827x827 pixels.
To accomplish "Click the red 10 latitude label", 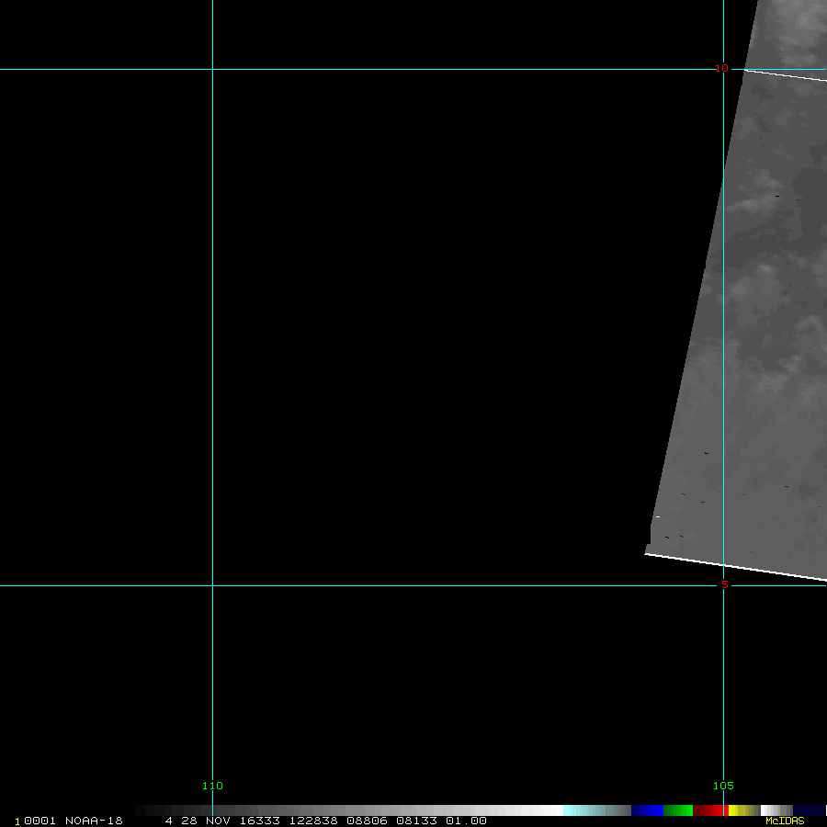I will click(721, 68).
